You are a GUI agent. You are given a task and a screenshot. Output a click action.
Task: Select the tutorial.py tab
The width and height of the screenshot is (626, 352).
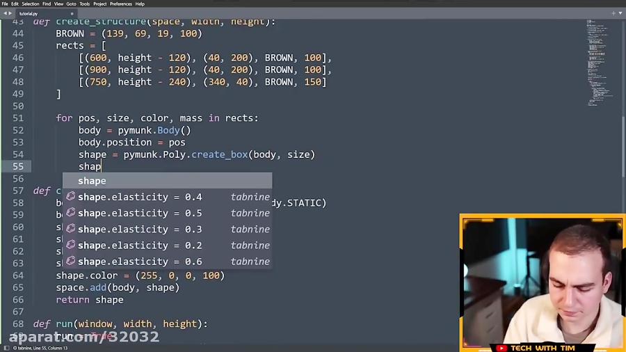[29, 13]
